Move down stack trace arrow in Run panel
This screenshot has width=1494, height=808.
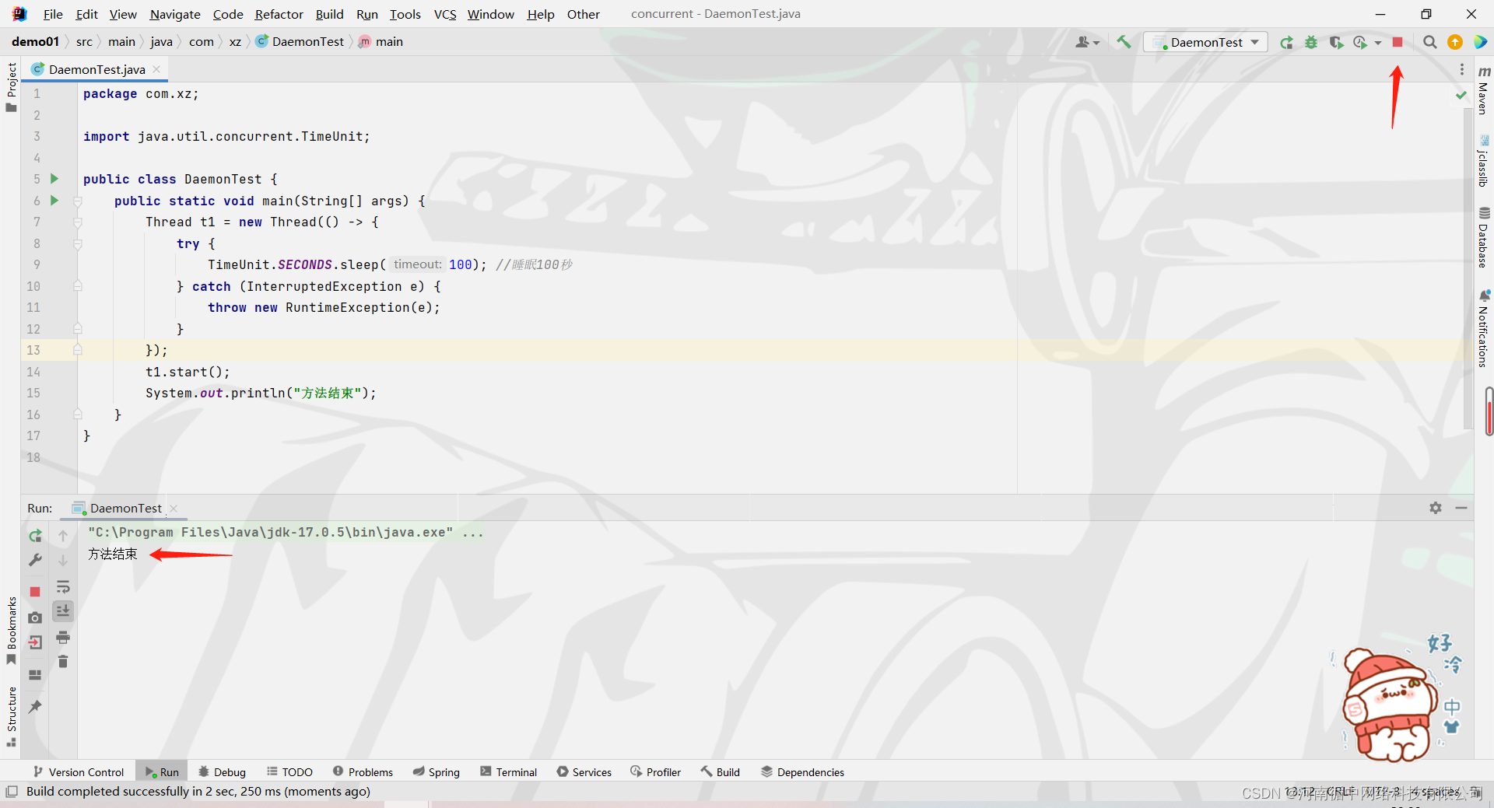(63, 560)
